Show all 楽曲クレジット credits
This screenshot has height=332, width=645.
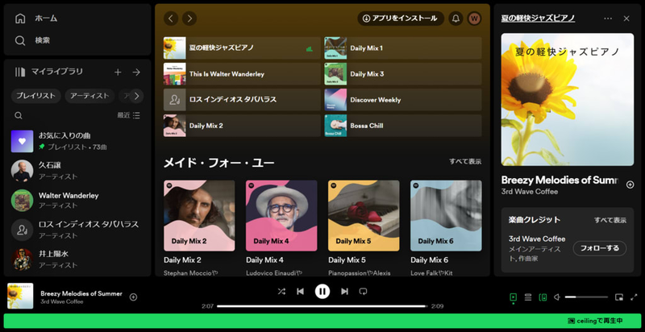point(610,220)
